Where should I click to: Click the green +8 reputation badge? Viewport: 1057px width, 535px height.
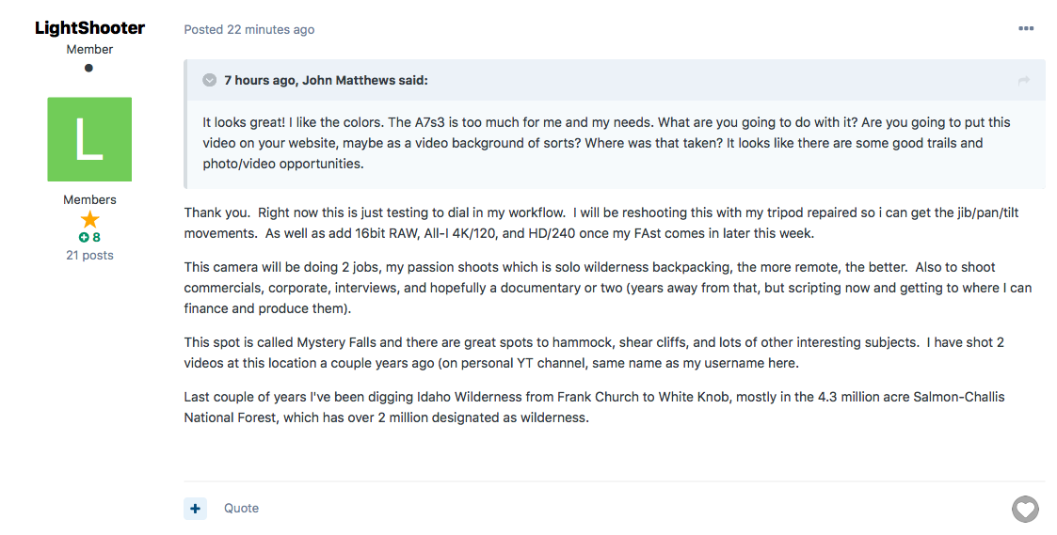tap(89, 237)
